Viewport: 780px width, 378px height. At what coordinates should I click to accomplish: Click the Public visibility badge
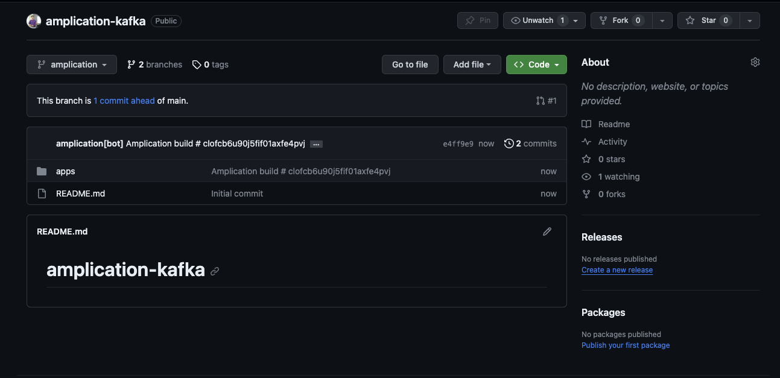(166, 21)
